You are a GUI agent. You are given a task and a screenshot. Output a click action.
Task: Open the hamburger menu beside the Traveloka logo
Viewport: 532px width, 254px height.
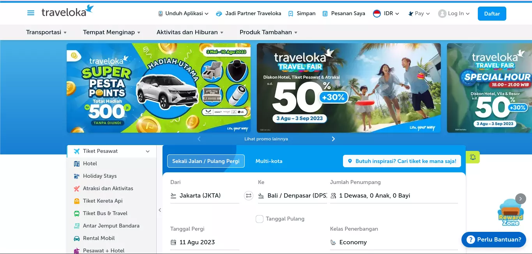(x=31, y=13)
